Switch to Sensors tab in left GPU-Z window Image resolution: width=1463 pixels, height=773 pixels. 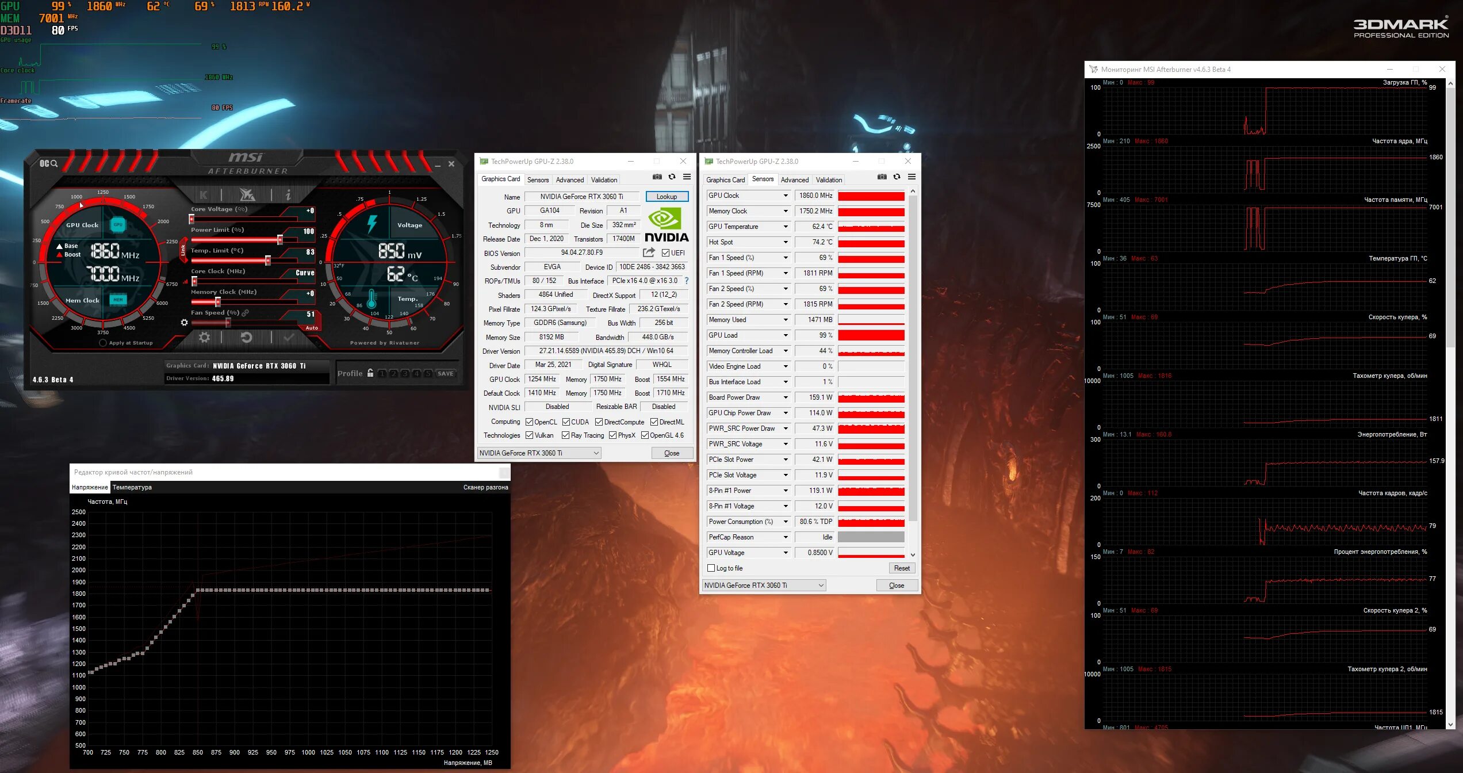(x=538, y=180)
